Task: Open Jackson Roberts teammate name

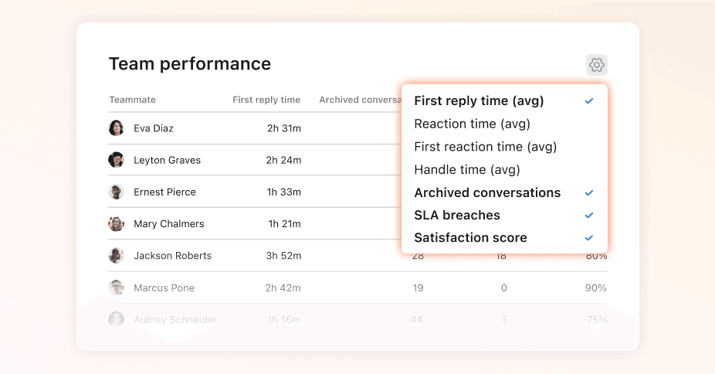Action: [x=172, y=256]
